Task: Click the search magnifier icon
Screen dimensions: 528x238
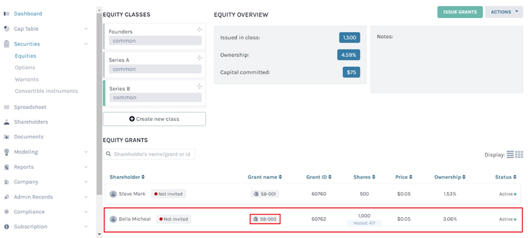Action: point(109,154)
